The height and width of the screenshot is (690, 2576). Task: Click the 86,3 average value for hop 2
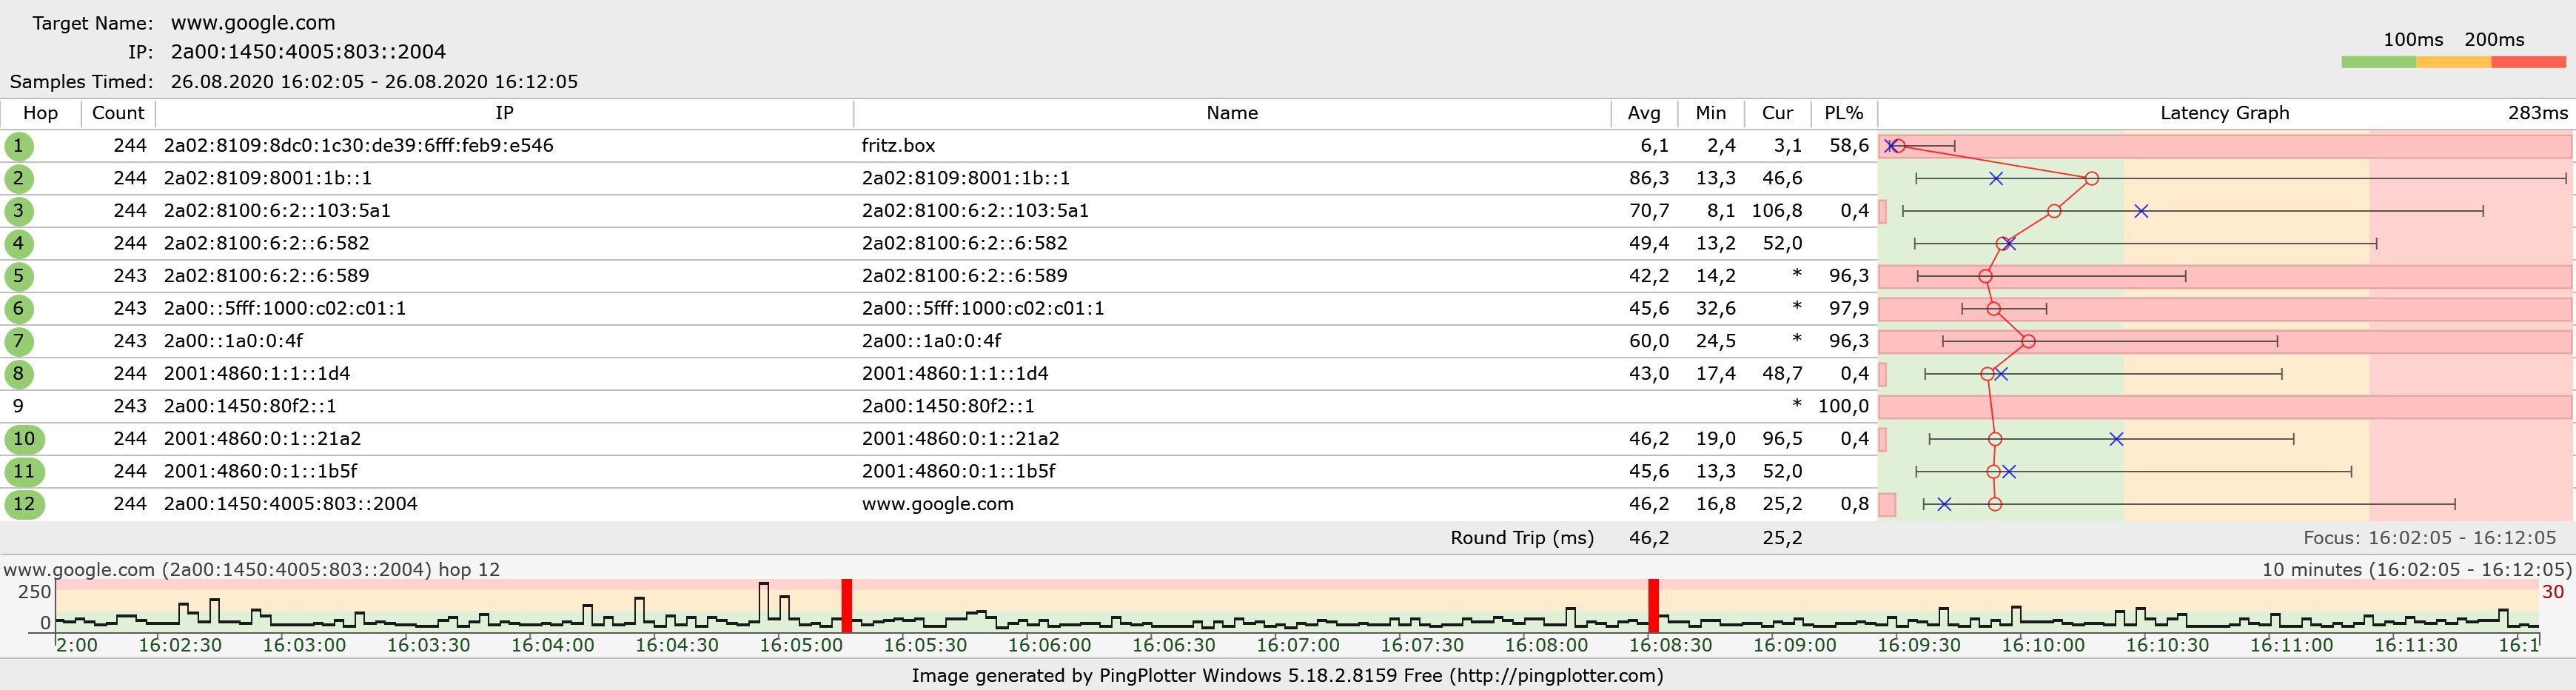[x=1649, y=179]
